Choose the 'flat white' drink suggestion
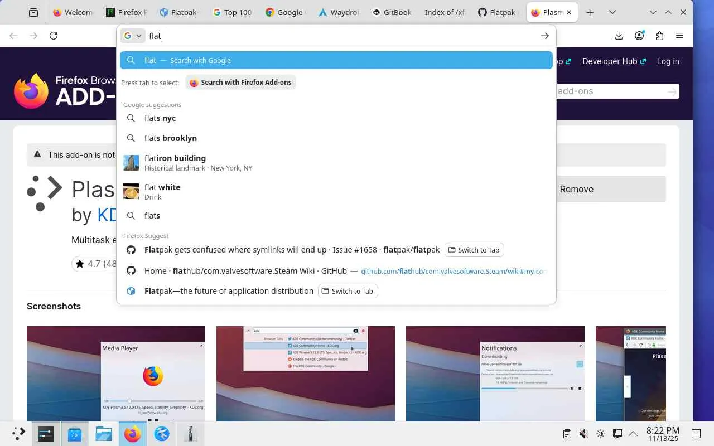714x446 pixels. [x=336, y=192]
